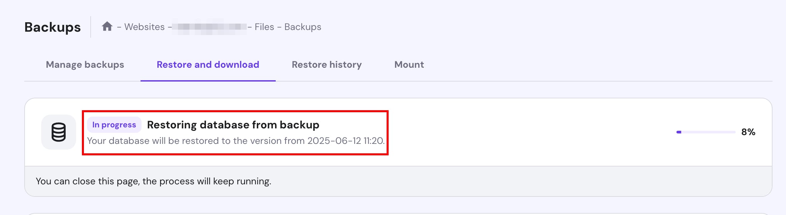This screenshot has width=786, height=215.
Task: Switch to the Restore history tab
Action: pyautogui.click(x=327, y=65)
